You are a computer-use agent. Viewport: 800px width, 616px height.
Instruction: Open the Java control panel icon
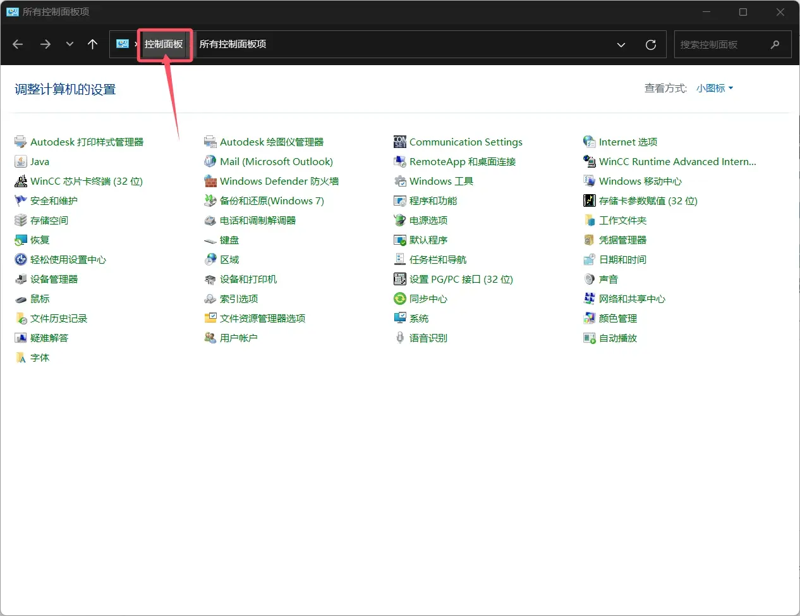point(20,161)
